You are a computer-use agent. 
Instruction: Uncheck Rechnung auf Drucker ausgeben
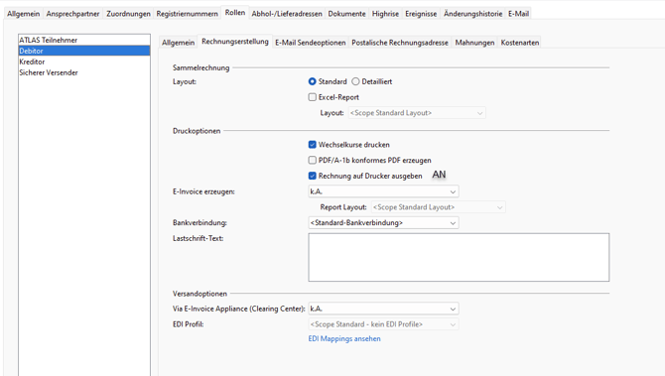pos(312,176)
